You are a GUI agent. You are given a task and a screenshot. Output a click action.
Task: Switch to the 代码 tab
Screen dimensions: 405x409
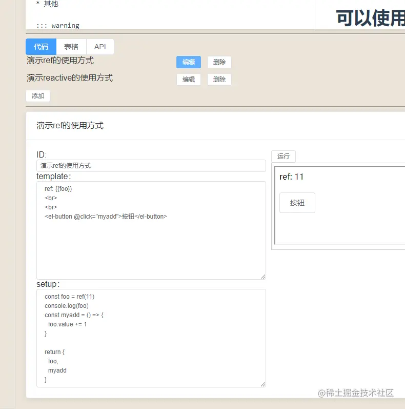pyautogui.click(x=41, y=47)
